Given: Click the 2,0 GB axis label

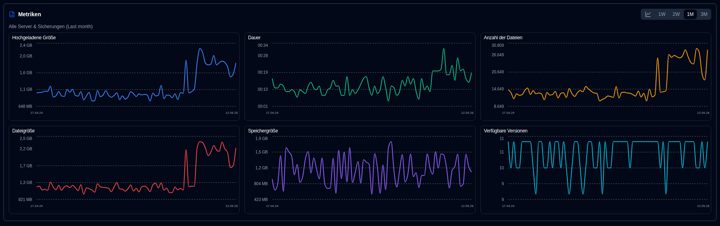Looking at the screenshot, I should click(26, 56).
